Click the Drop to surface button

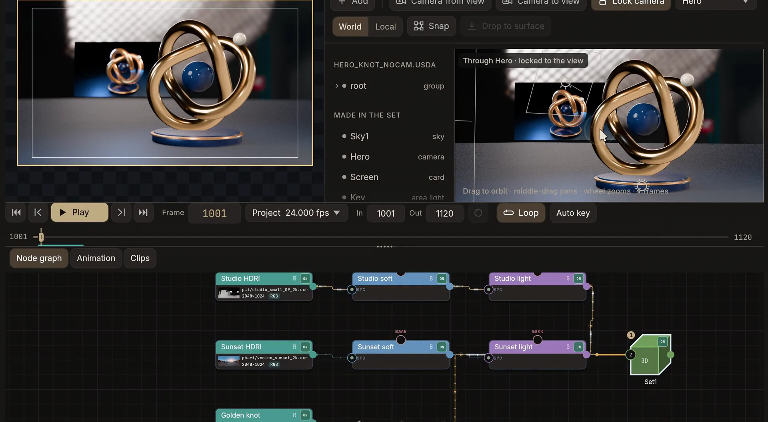[506, 26]
